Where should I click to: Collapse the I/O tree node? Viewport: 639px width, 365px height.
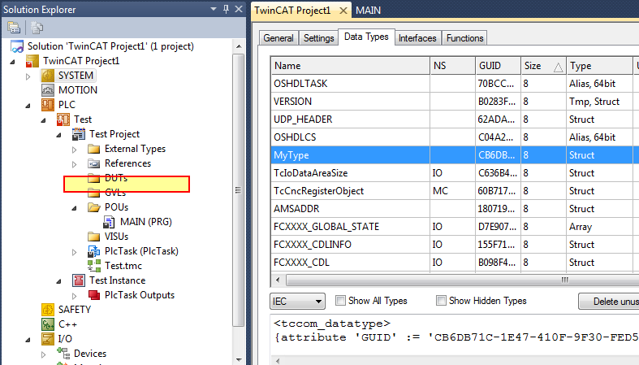(x=28, y=340)
